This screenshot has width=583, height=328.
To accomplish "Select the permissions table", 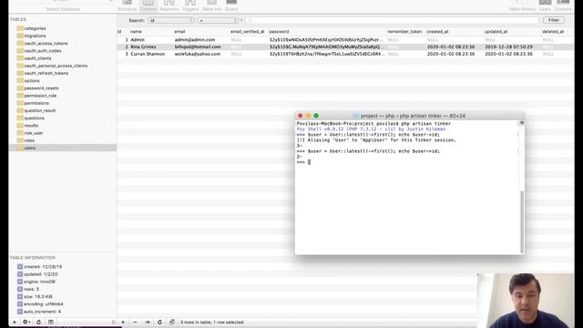I will tap(36, 103).
